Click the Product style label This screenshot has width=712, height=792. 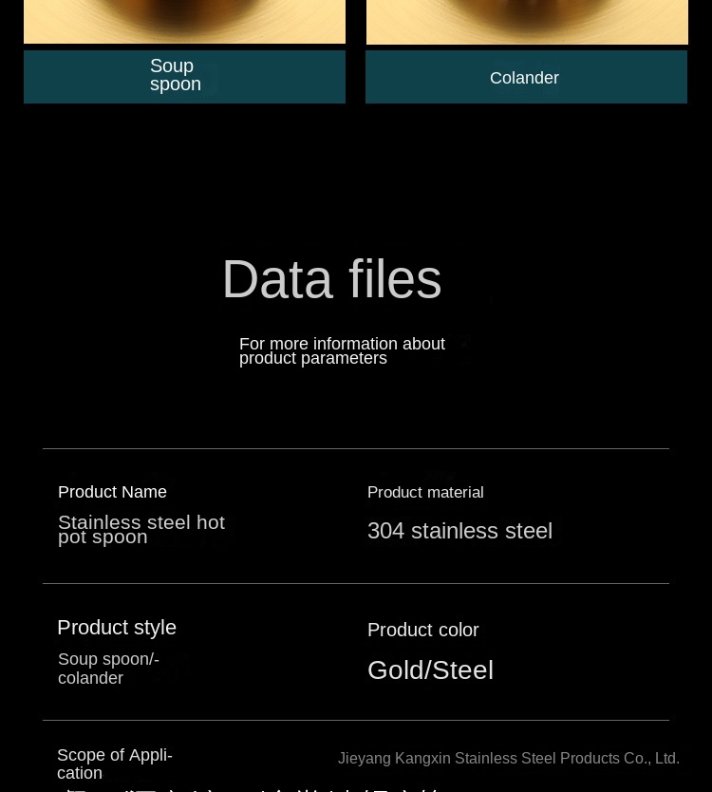click(117, 628)
